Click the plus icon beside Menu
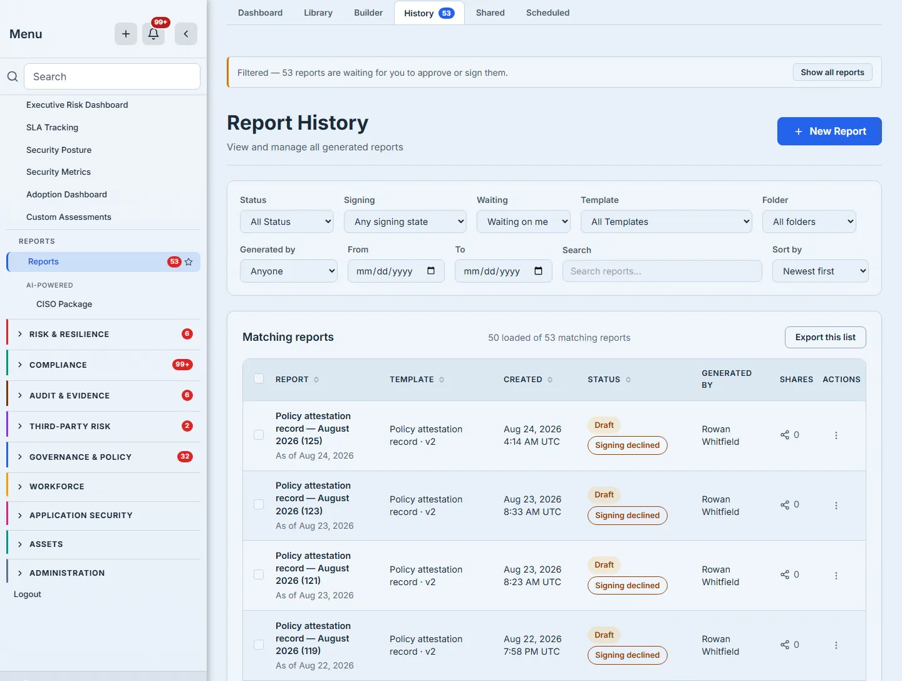Image resolution: width=902 pixels, height=681 pixels. pos(126,34)
